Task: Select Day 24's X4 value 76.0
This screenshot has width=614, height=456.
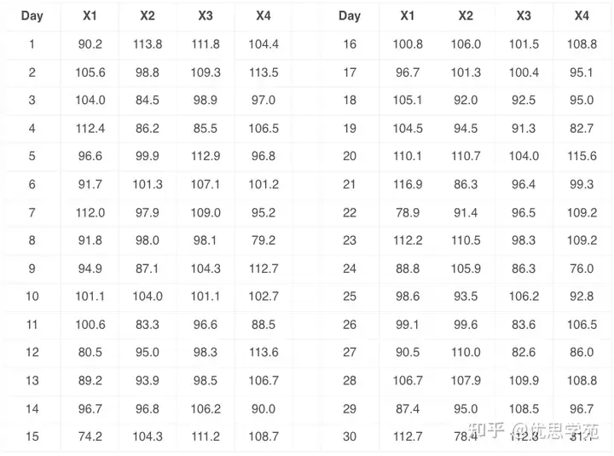Action: [582, 268]
